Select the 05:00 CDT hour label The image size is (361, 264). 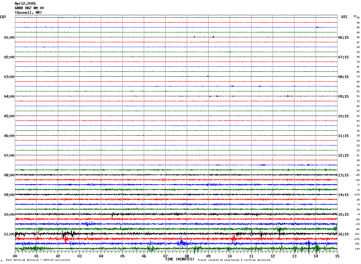(x=9, y=116)
